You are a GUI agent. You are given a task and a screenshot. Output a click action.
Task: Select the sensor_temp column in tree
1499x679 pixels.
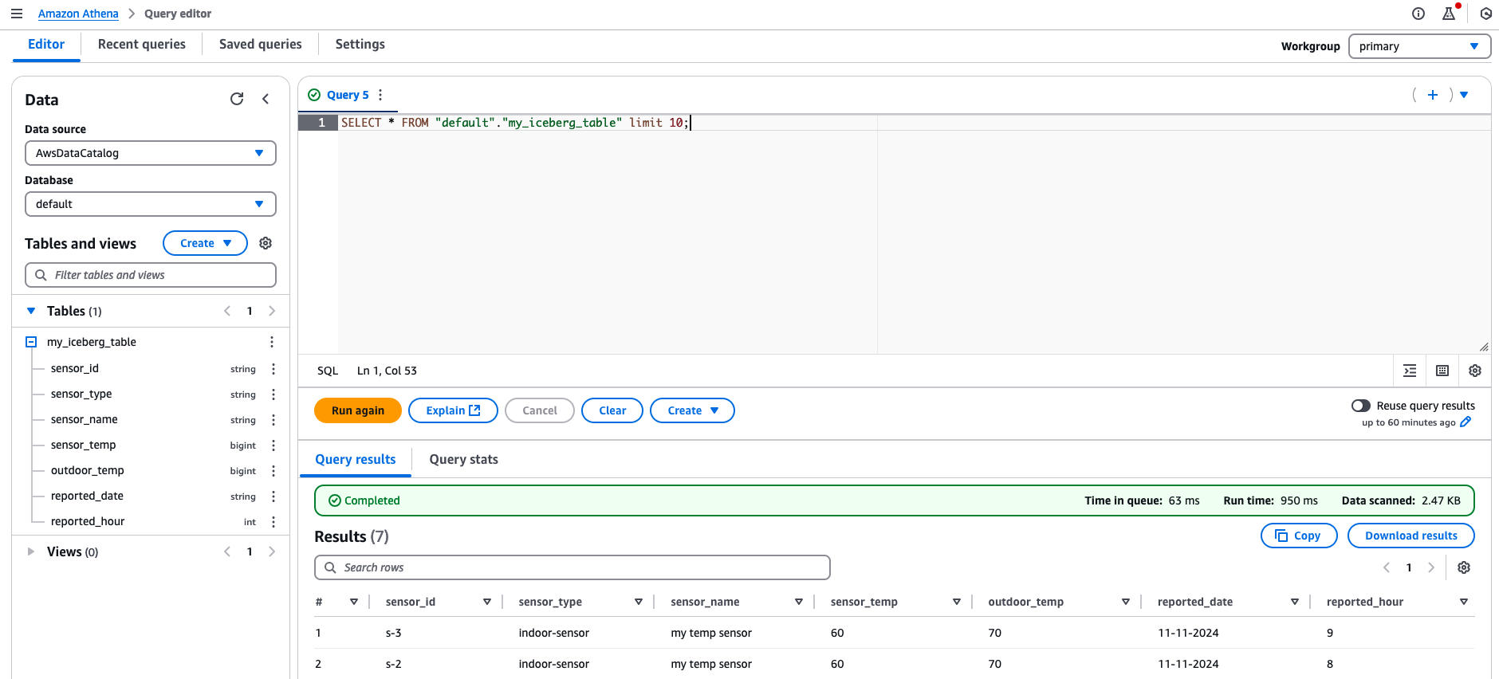click(84, 445)
